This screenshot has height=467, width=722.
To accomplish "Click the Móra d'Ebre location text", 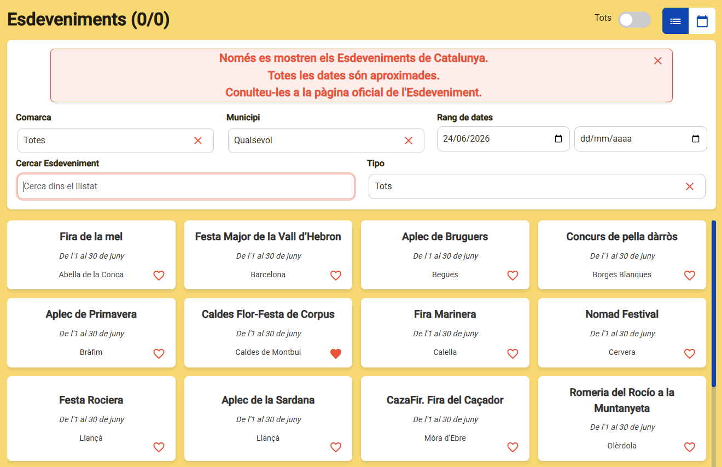I will coord(445,438).
